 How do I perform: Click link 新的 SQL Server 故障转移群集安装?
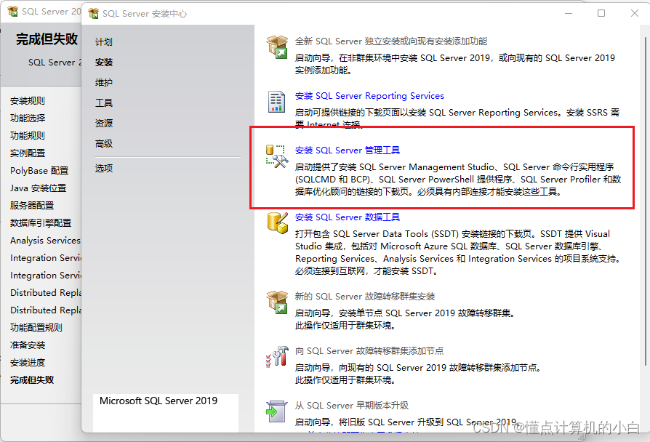[365, 297]
